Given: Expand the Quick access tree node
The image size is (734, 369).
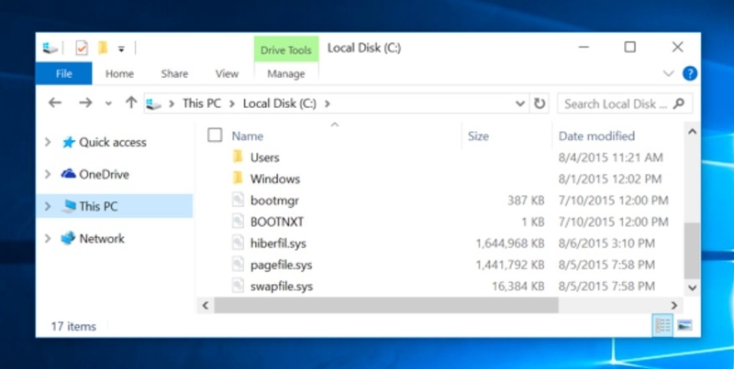Looking at the screenshot, I should [x=48, y=142].
